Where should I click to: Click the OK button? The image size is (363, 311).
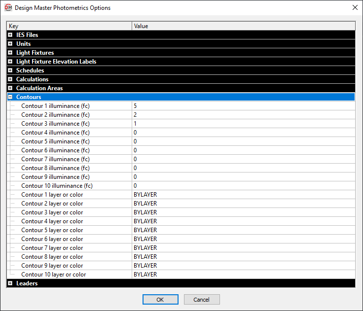160,300
